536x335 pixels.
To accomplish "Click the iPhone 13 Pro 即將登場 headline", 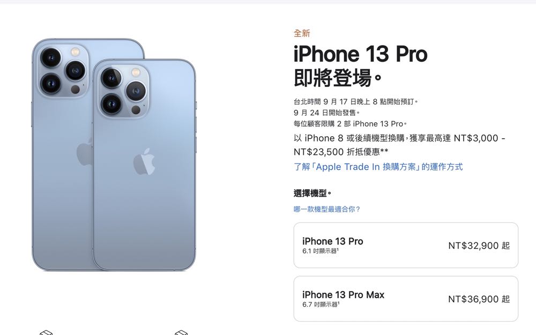I will click(x=361, y=65).
